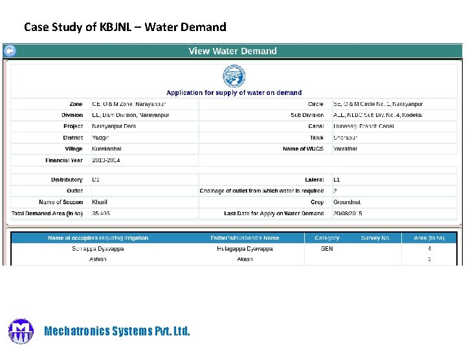Click Sub Division value 'AEE, NLBC Sub Div. No. 4, Kodekal'
The image size is (466, 349).
(x=378, y=115)
